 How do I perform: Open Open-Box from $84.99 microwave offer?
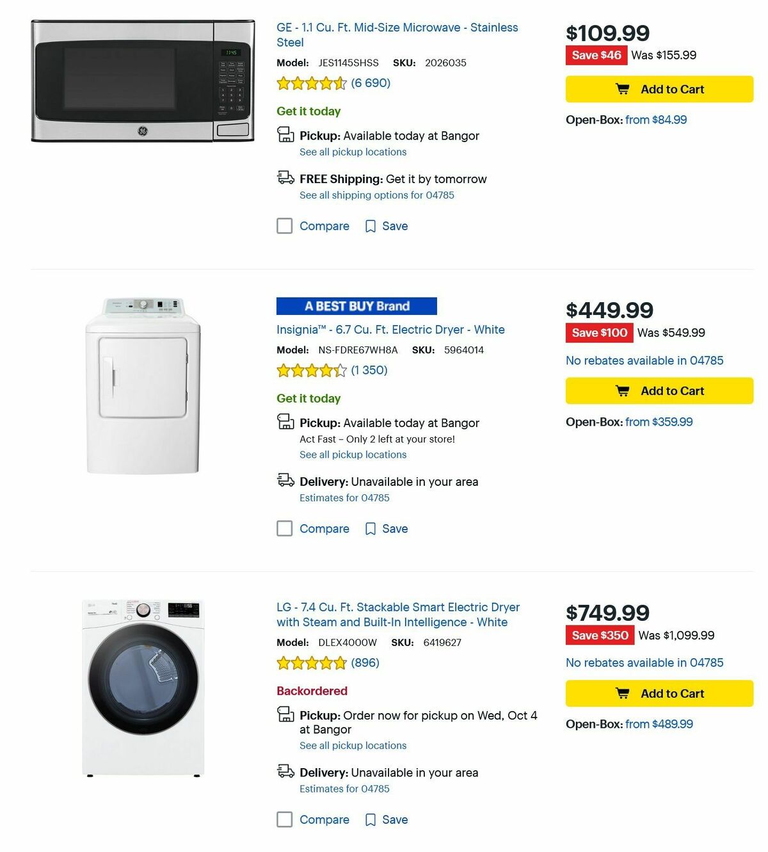click(655, 120)
